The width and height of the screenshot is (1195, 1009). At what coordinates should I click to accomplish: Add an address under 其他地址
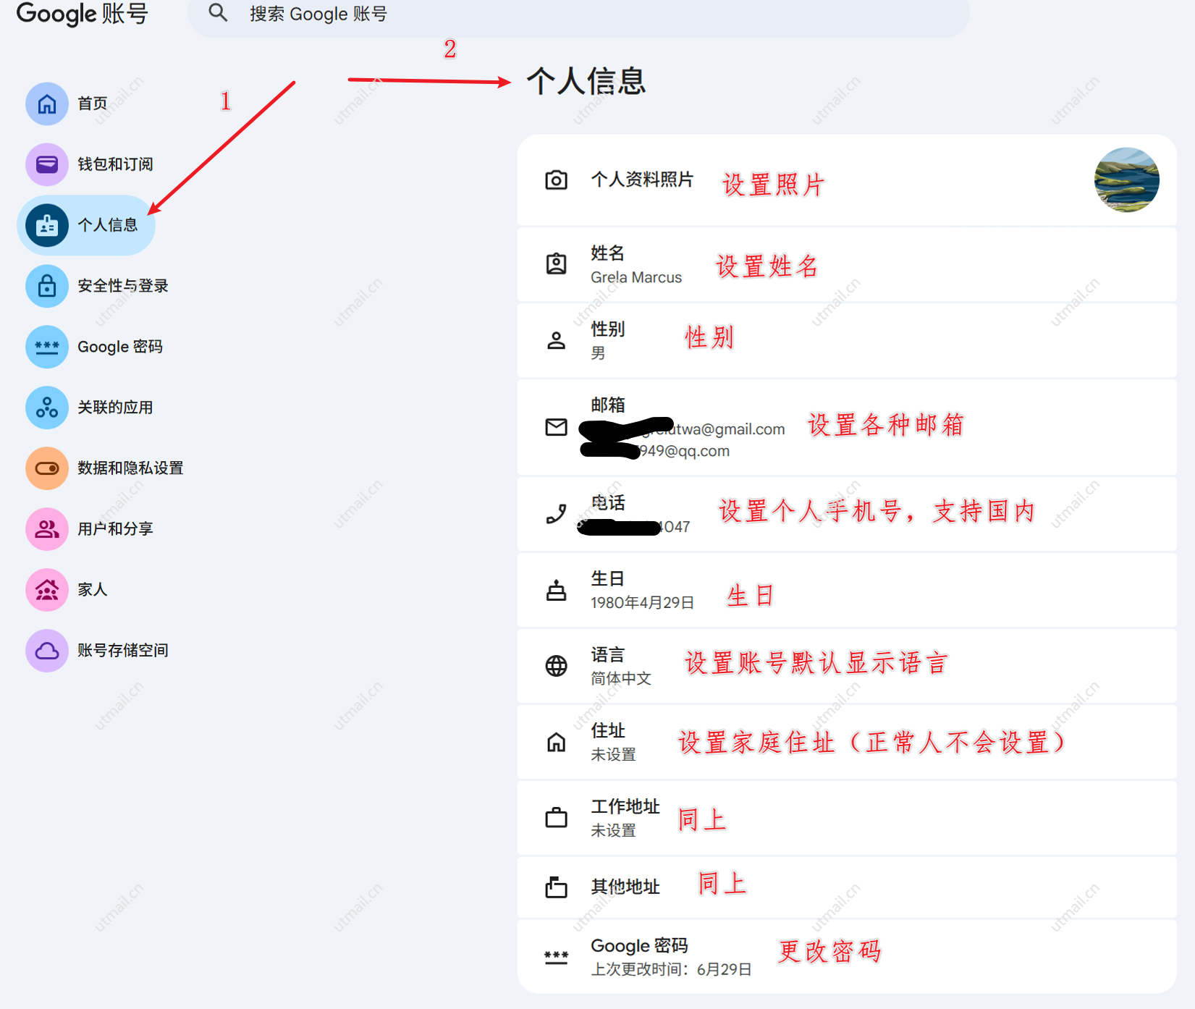pyautogui.click(x=847, y=887)
